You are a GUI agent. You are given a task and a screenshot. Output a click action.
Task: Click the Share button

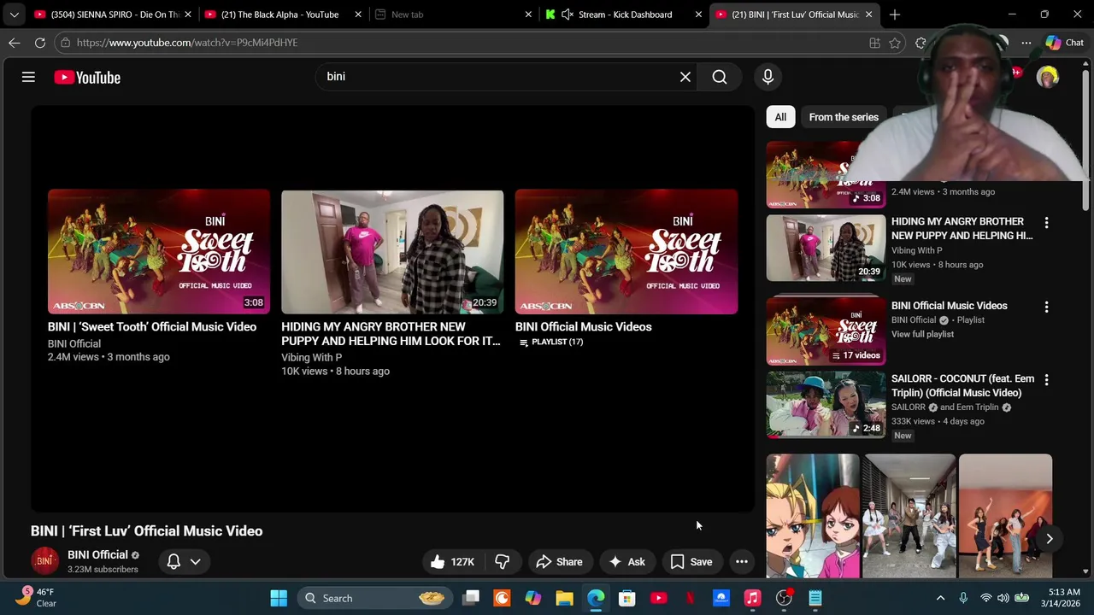coord(559,561)
